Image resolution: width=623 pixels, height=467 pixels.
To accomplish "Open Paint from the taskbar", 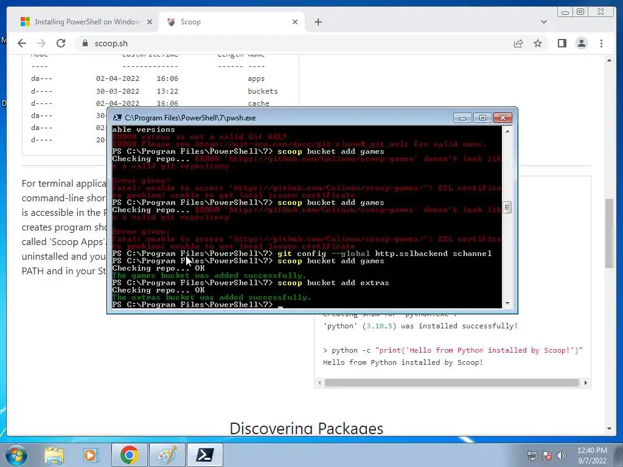I will point(167,455).
